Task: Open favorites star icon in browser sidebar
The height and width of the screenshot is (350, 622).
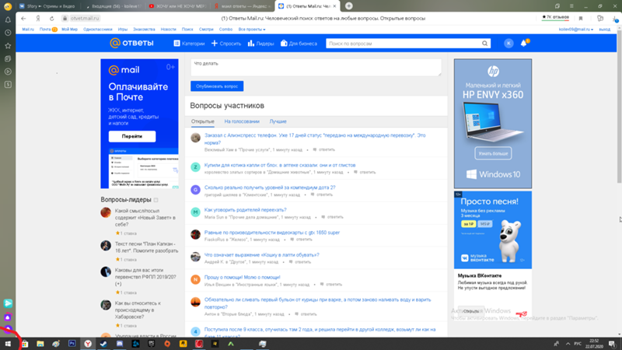Action: (x=8, y=46)
